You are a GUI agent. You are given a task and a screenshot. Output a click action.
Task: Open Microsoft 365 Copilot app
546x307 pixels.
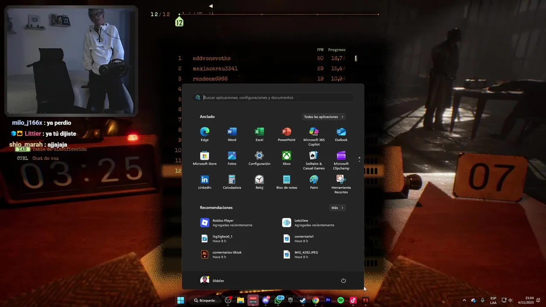point(314,136)
